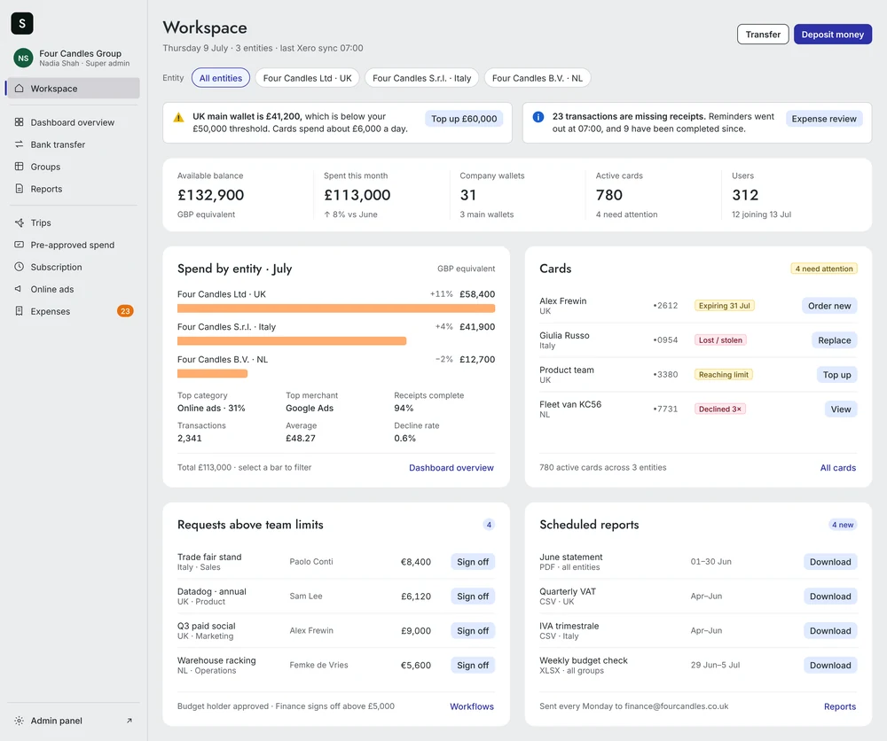Click the S app logo icon
This screenshot has width=887, height=741.
tap(22, 23)
